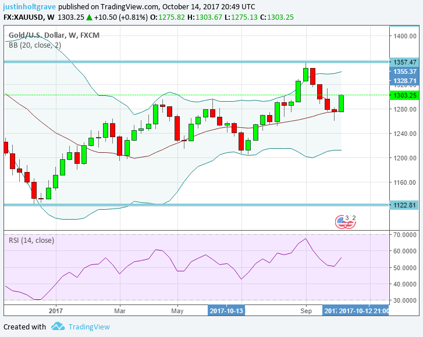Click the 30.0000 RSI axis value
423x337 pixels.
(404, 300)
